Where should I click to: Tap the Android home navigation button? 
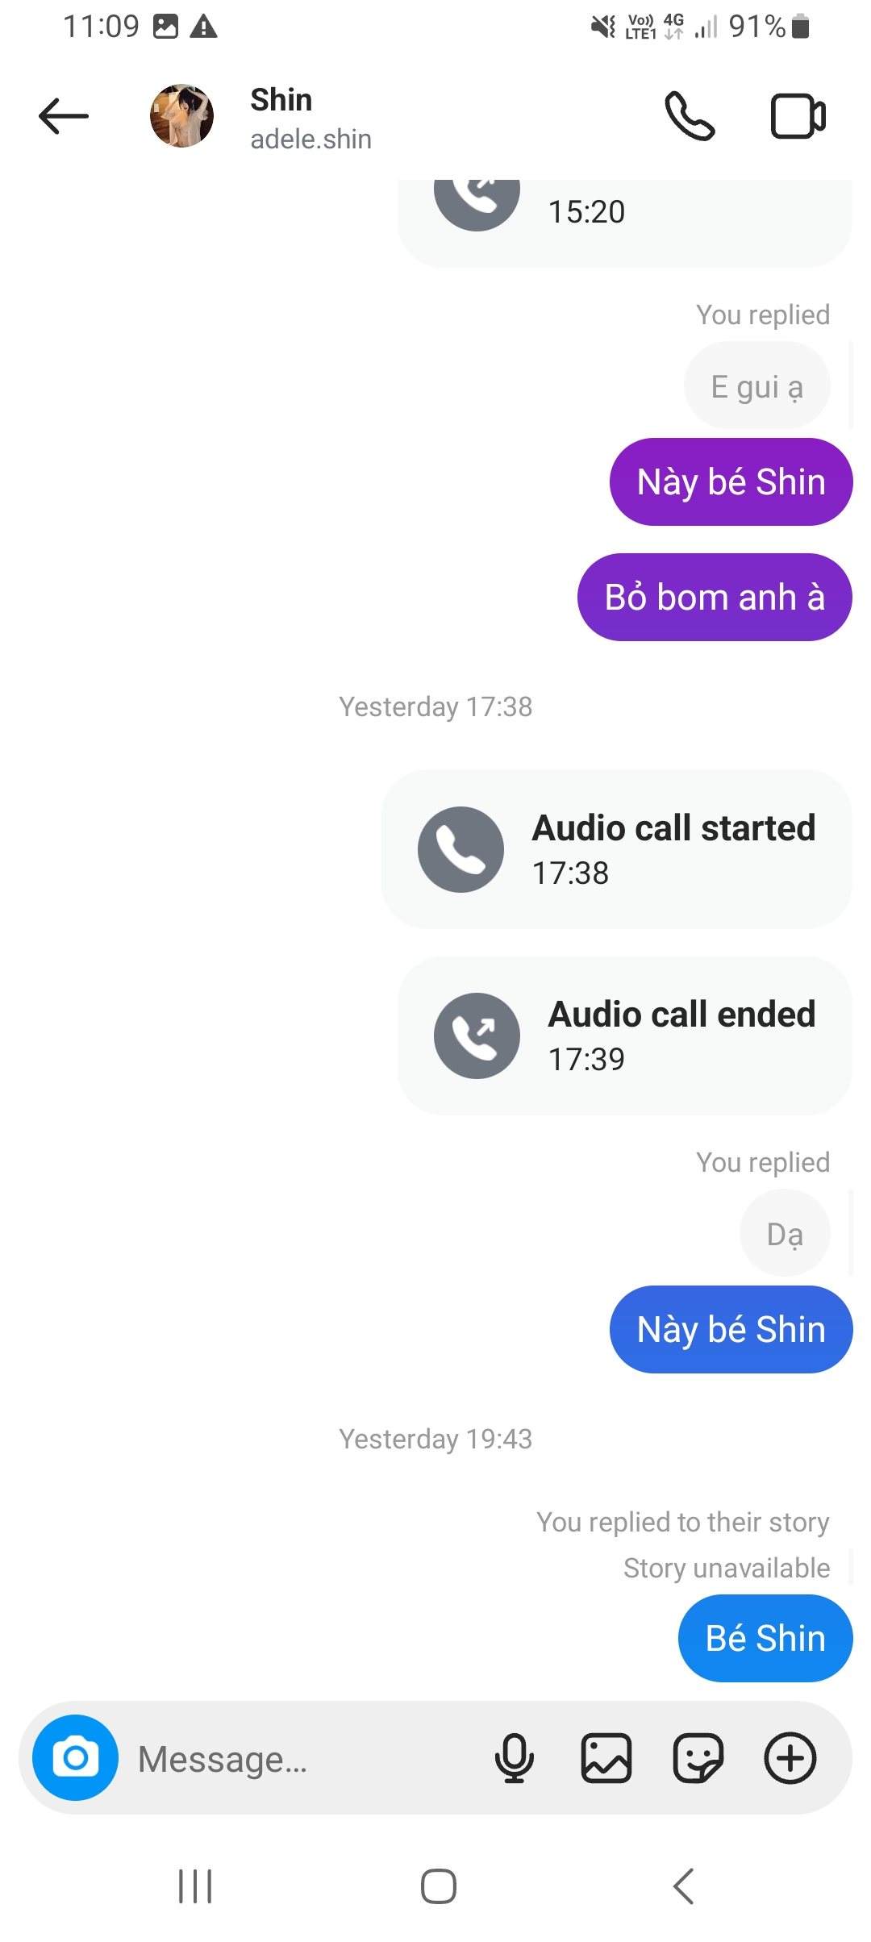pyautogui.click(x=439, y=1887)
